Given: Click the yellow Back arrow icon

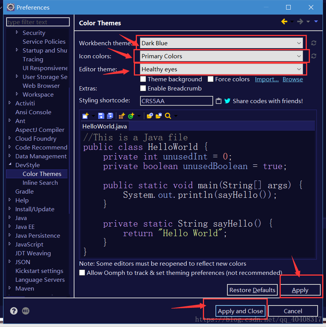Looking at the screenshot, I should point(284,21).
